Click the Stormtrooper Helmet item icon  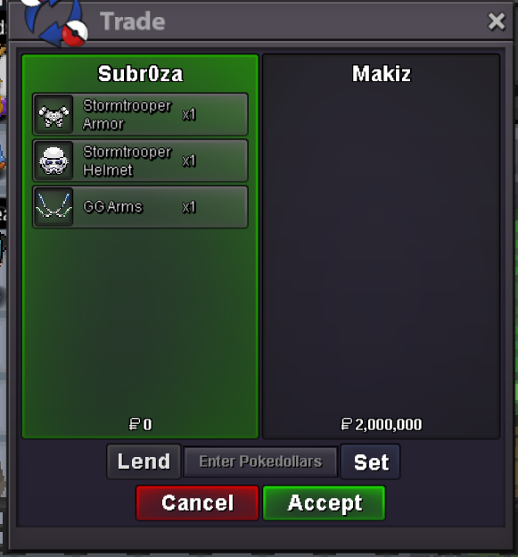[x=53, y=161]
